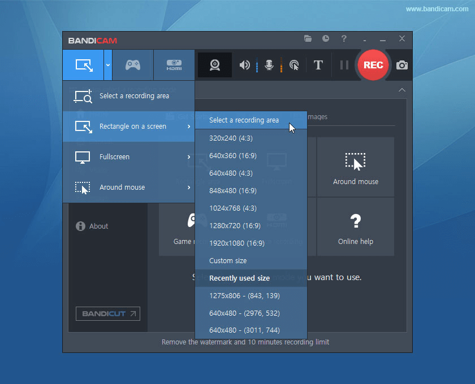Select the screen recording mode button
This screenshot has height=384, width=475.
(x=83, y=65)
